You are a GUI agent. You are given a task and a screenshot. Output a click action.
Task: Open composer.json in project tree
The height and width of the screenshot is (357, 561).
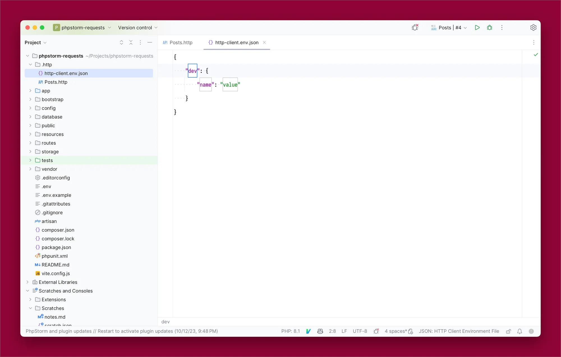pyautogui.click(x=58, y=230)
